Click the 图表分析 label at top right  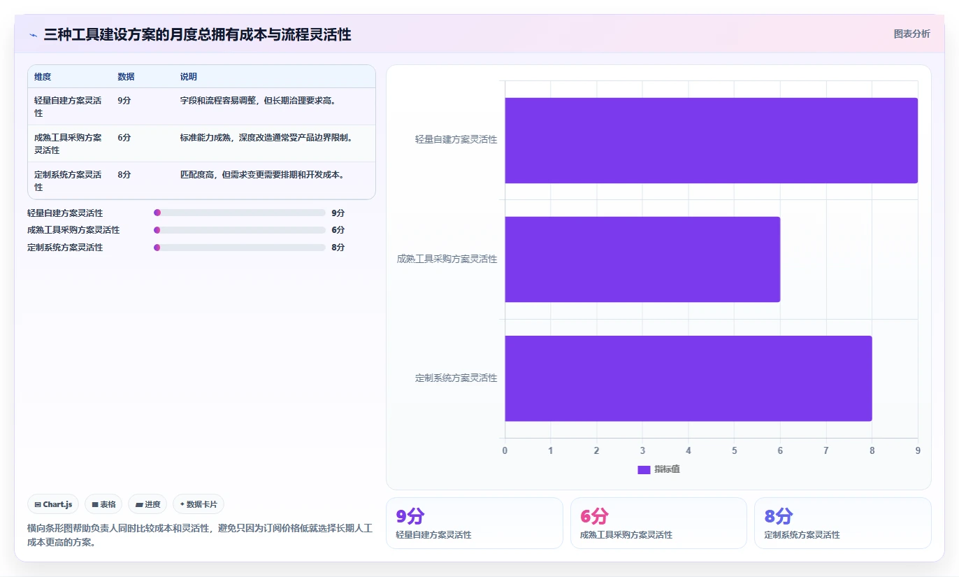pyautogui.click(x=911, y=34)
